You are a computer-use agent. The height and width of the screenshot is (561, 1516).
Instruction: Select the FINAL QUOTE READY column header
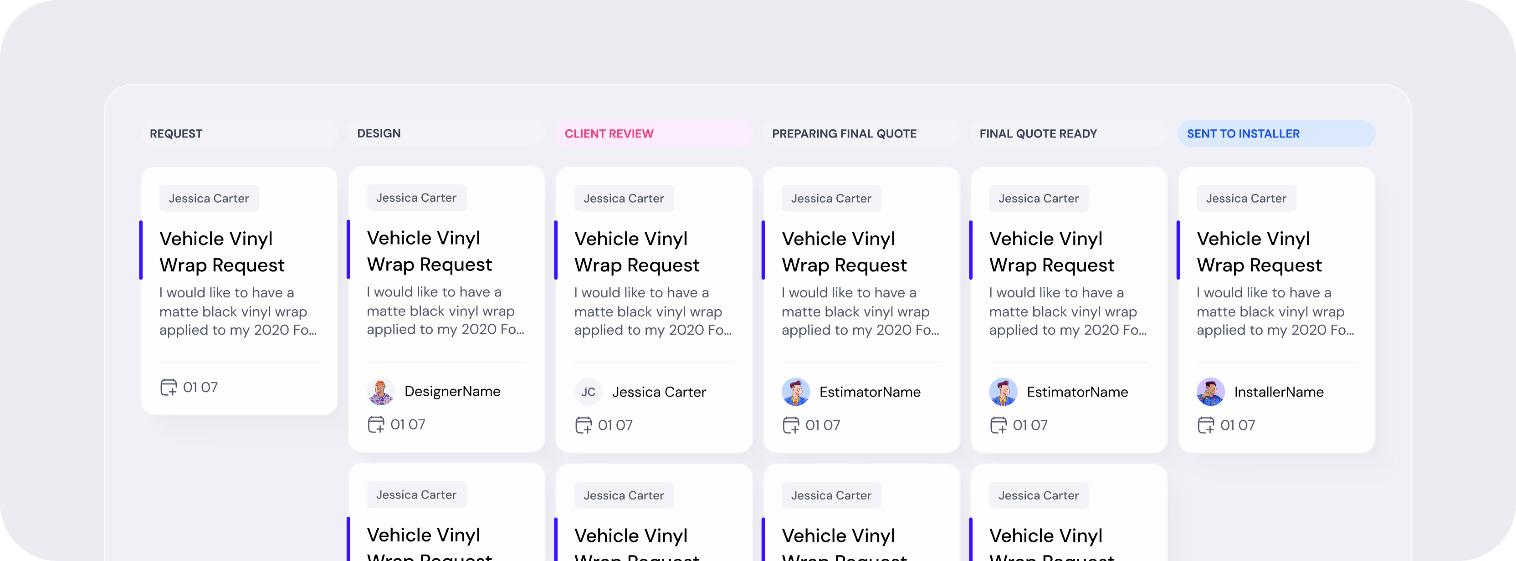click(x=1038, y=133)
